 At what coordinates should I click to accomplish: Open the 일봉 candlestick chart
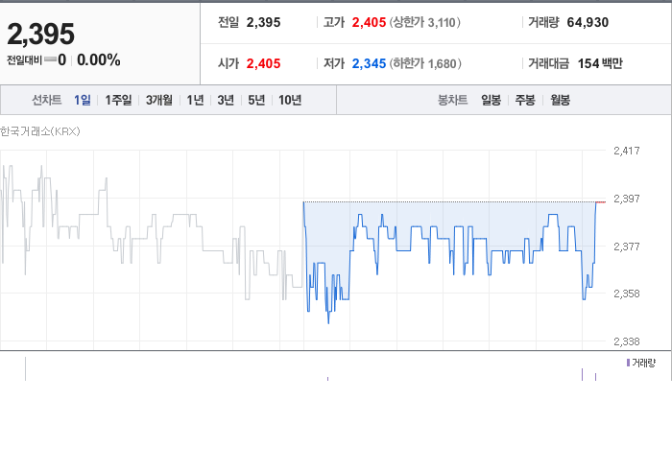[491, 100]
